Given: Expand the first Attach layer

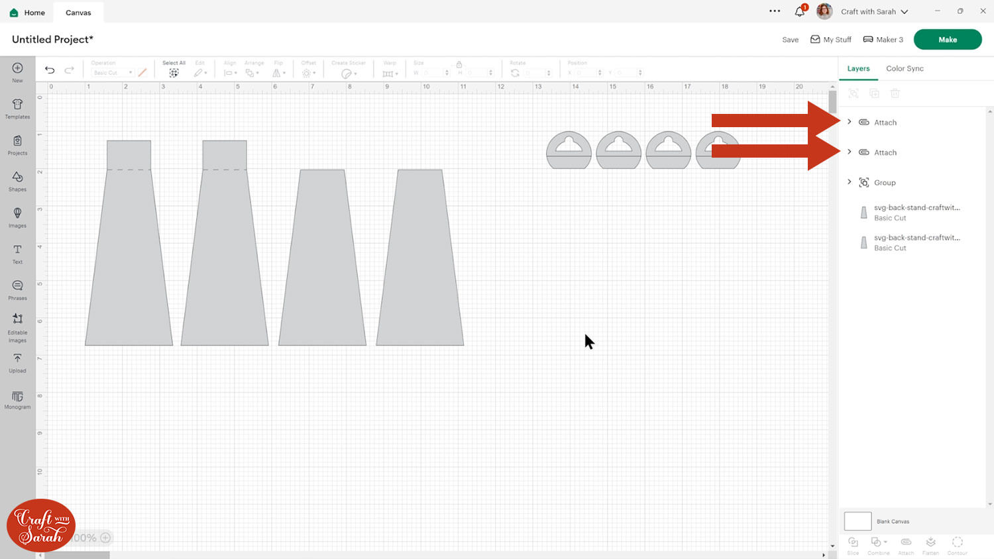Looking at the screenshot, I should point(850,122).
